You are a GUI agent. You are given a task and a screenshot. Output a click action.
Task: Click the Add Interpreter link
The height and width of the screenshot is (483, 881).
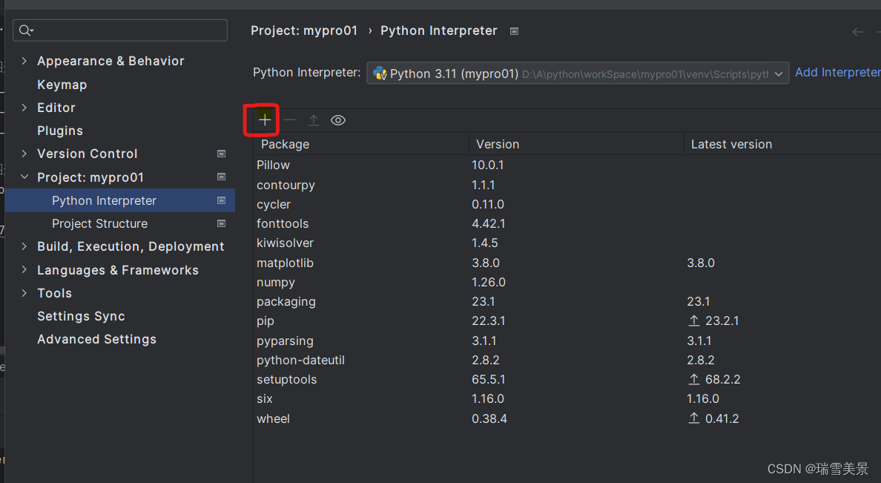click(x=838, y=73)
